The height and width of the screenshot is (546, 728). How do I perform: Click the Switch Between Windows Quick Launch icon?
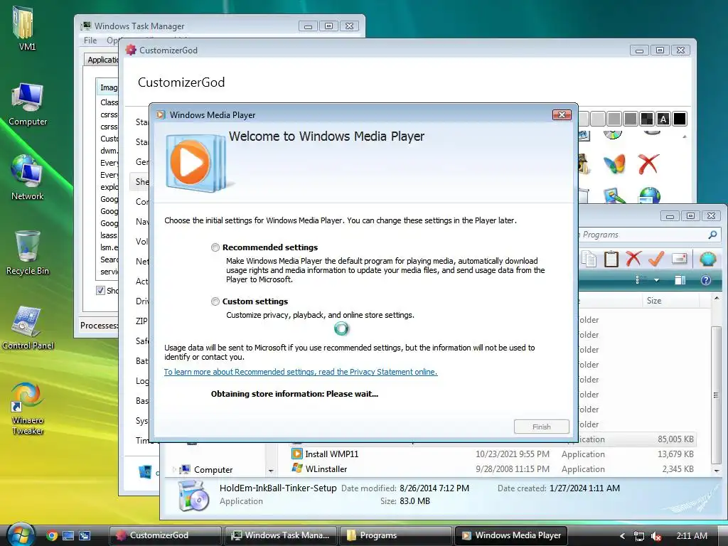pyautogui.click(x=85, y=535)
